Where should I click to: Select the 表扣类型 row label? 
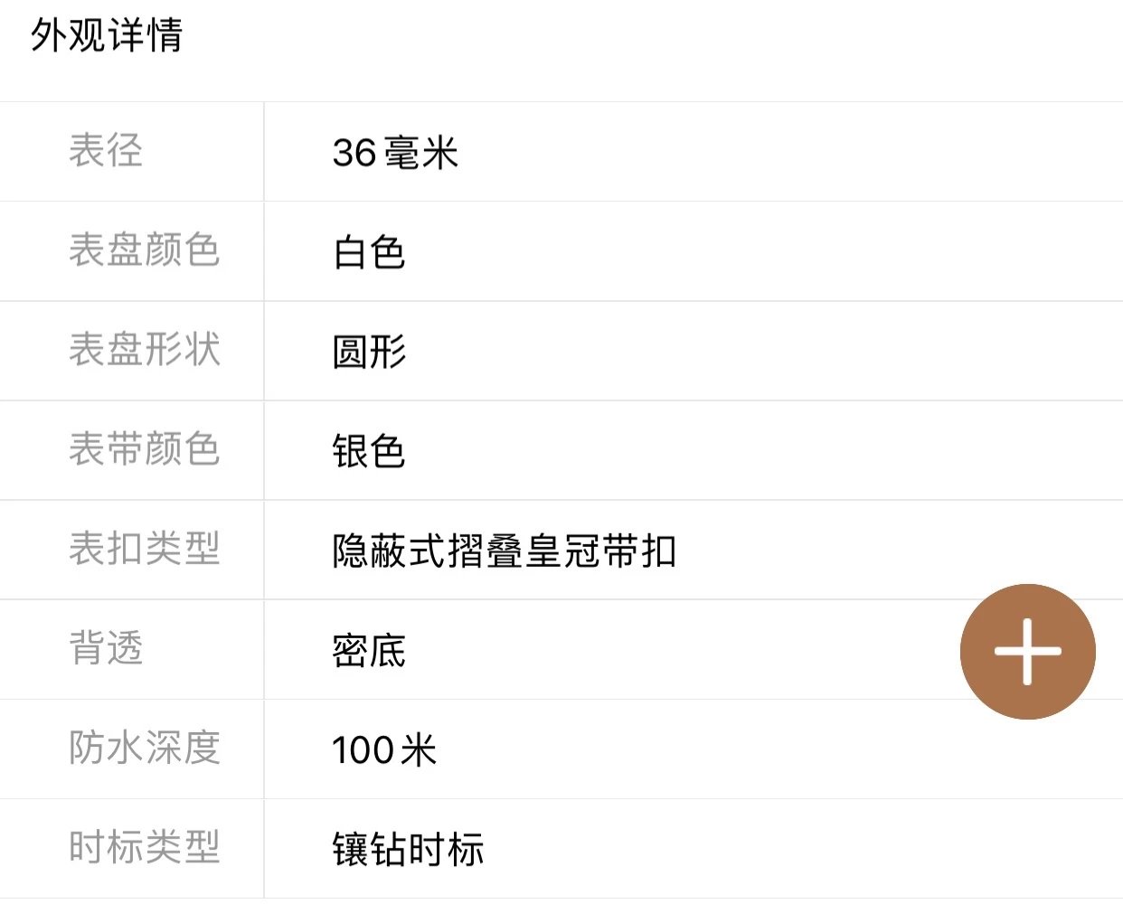[x=145, y=549]
